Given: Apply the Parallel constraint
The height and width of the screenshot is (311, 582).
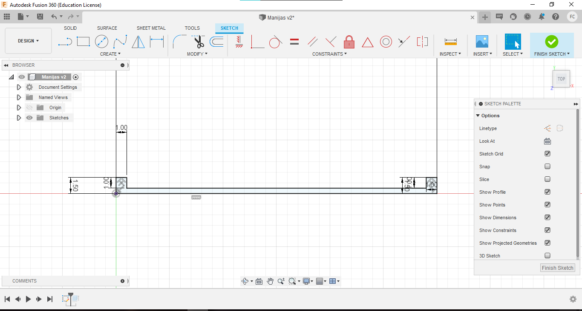Looking at the screenshot, I should (313, 42).
